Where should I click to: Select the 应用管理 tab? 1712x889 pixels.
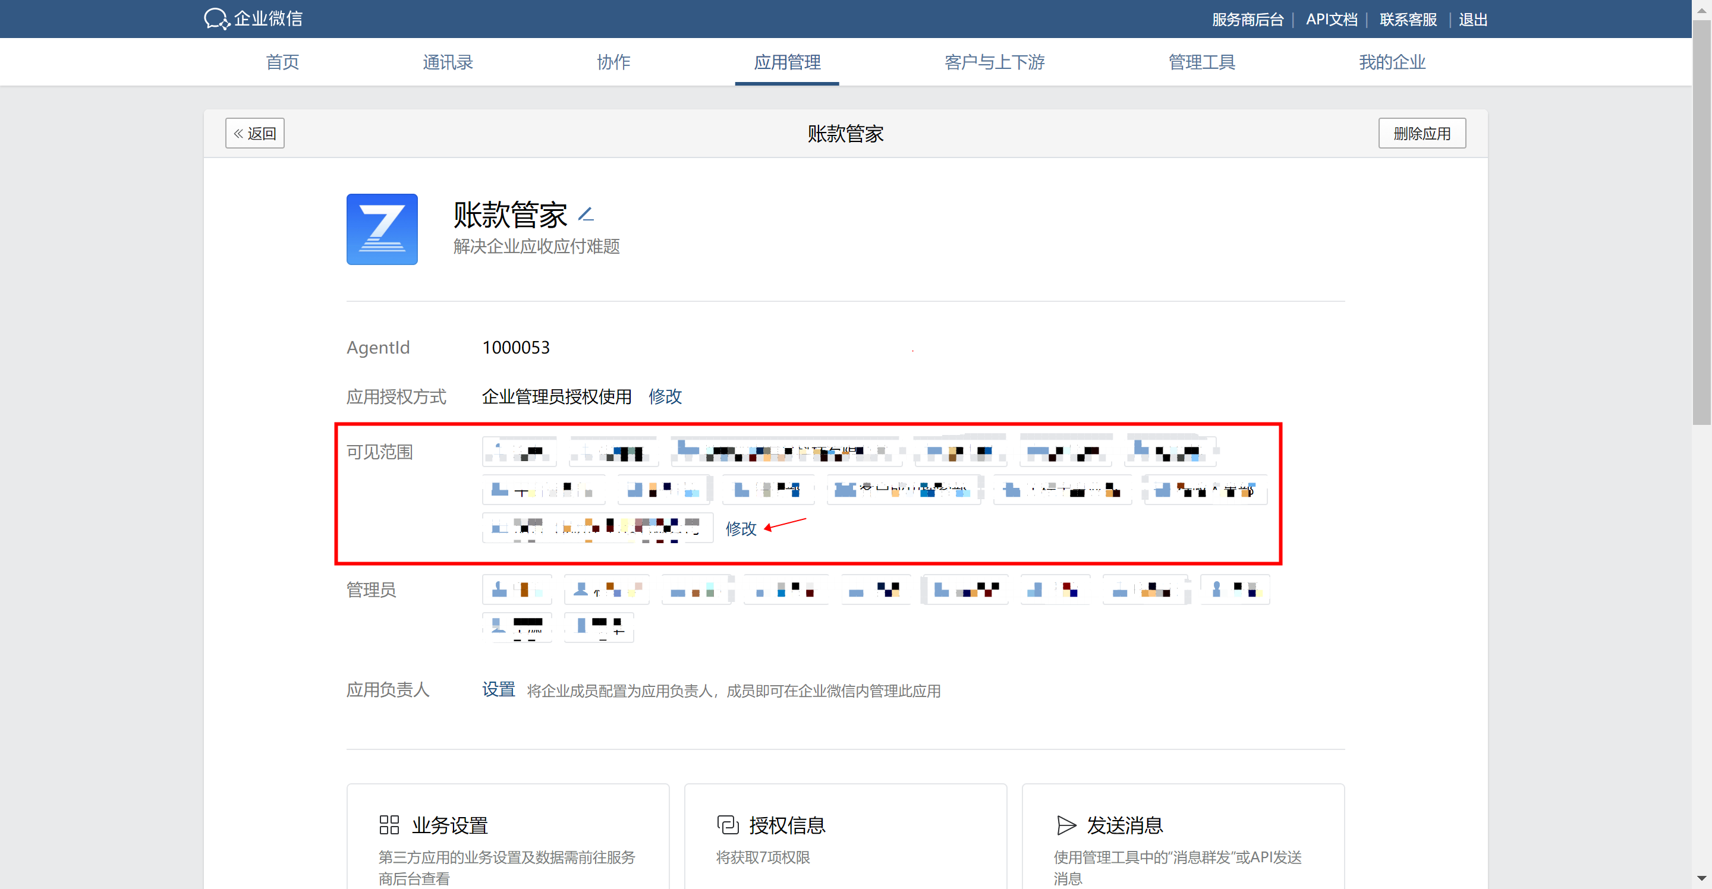pyautogui.click(x=787, y=62)
